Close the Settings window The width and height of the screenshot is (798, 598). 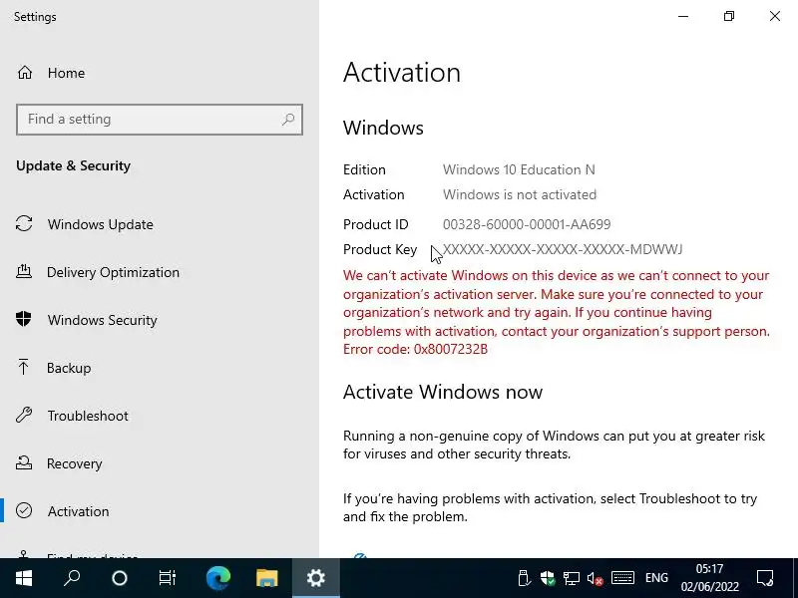[775, 16]
